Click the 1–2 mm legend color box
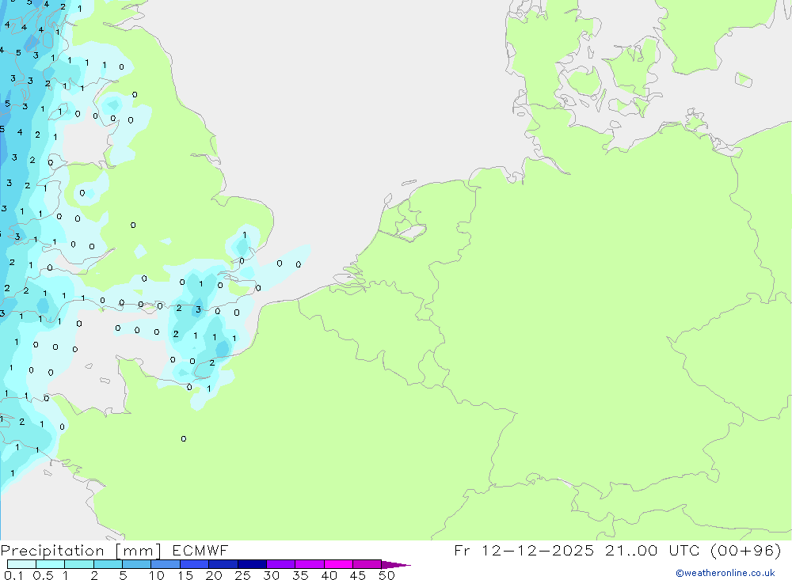Screen dimensions: 792x580 click(x=78, y=564)
